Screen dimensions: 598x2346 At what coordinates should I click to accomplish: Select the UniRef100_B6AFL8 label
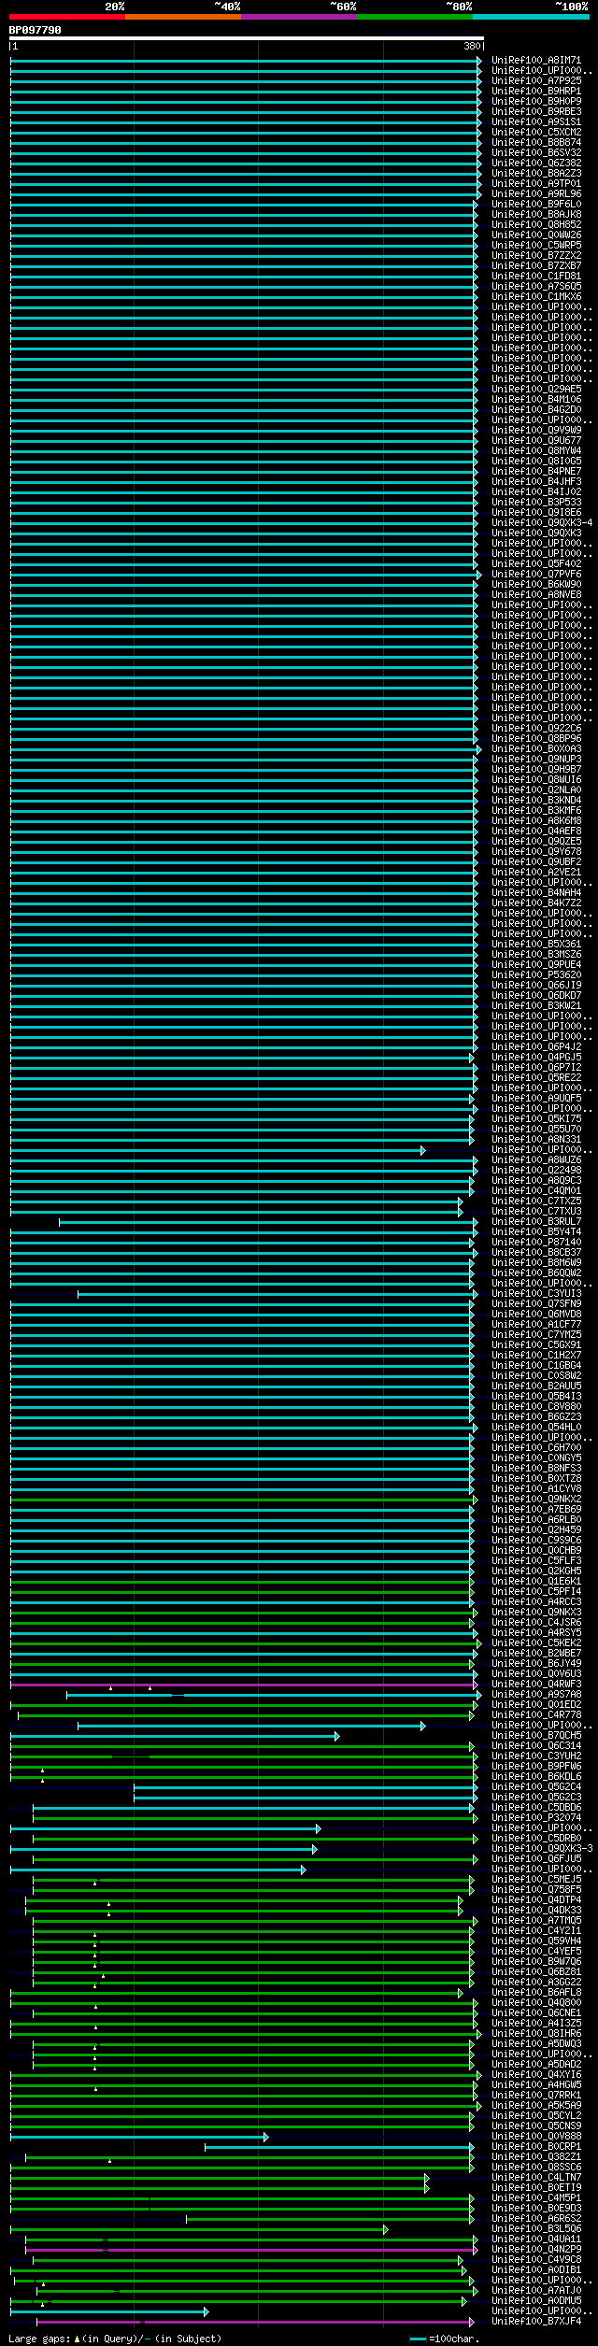click(536, 1993)
